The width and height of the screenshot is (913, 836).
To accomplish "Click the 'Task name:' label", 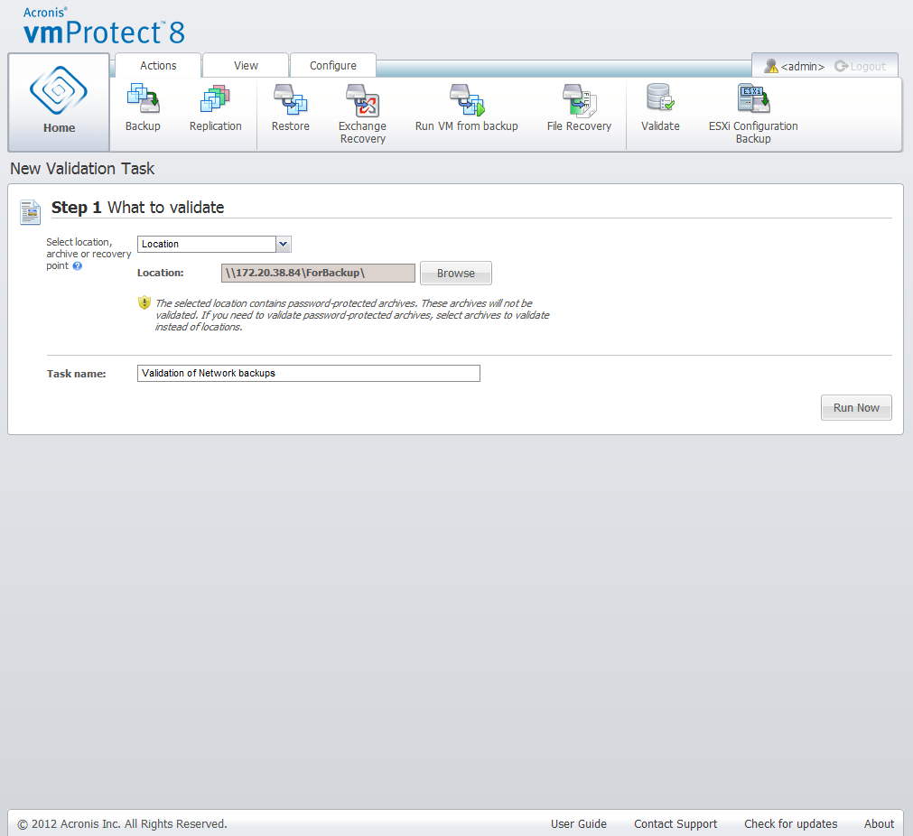I will (76, 374).
